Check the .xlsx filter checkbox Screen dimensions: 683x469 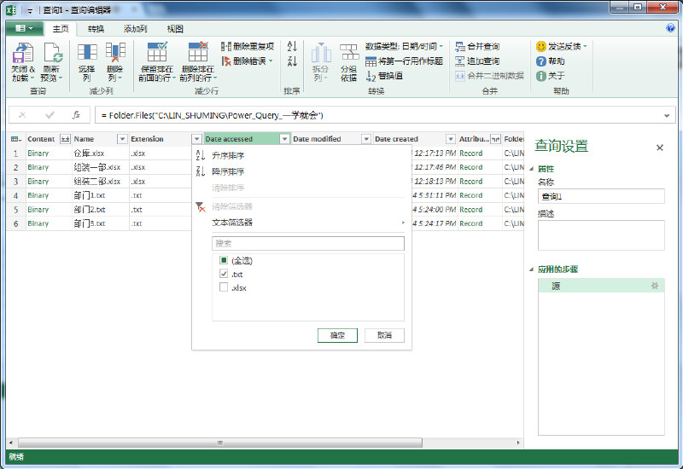(x=224, y=287)
